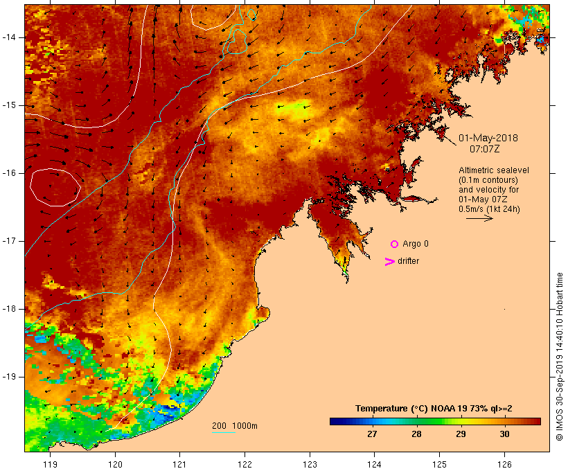This screenshot has height=471, width=568.
Task: Click the 'drifter' legend label
Action: [408, 261]
